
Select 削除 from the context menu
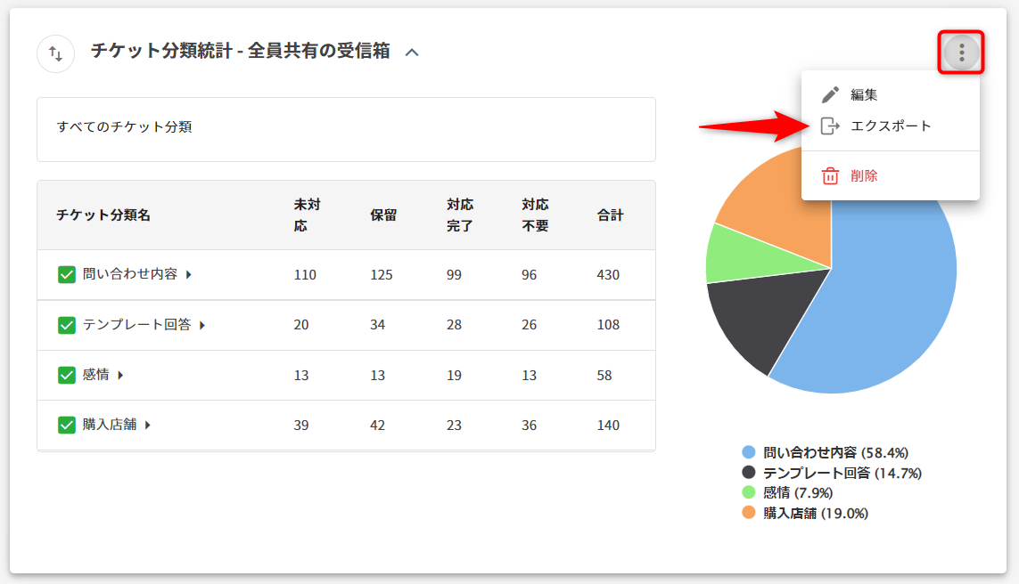864,176
